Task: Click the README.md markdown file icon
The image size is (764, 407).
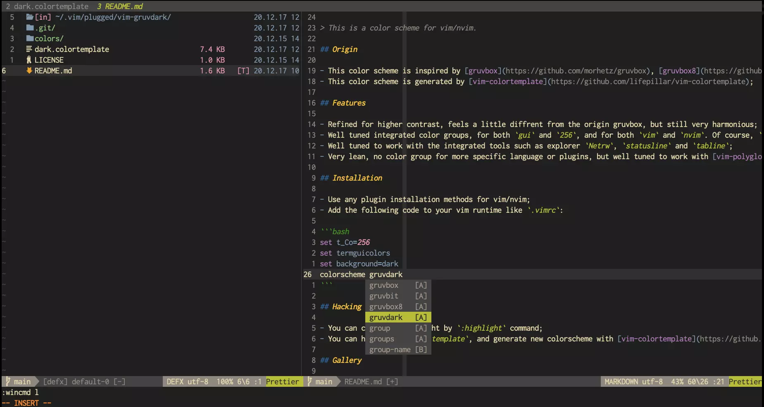Action: [x=29, y=71]
